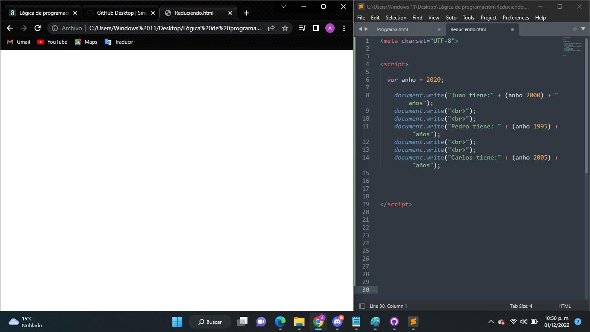Open the Chrome browser menu

[x=343, y=28]
